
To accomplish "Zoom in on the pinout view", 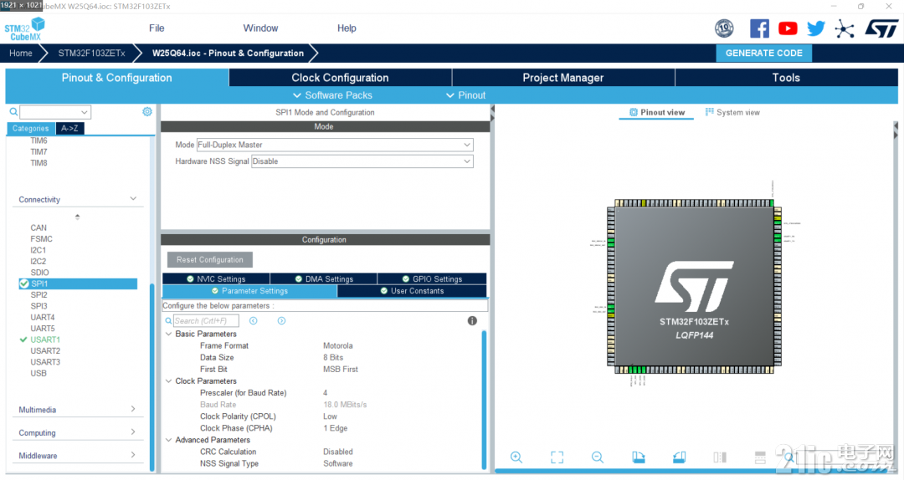I will point(516,457).
